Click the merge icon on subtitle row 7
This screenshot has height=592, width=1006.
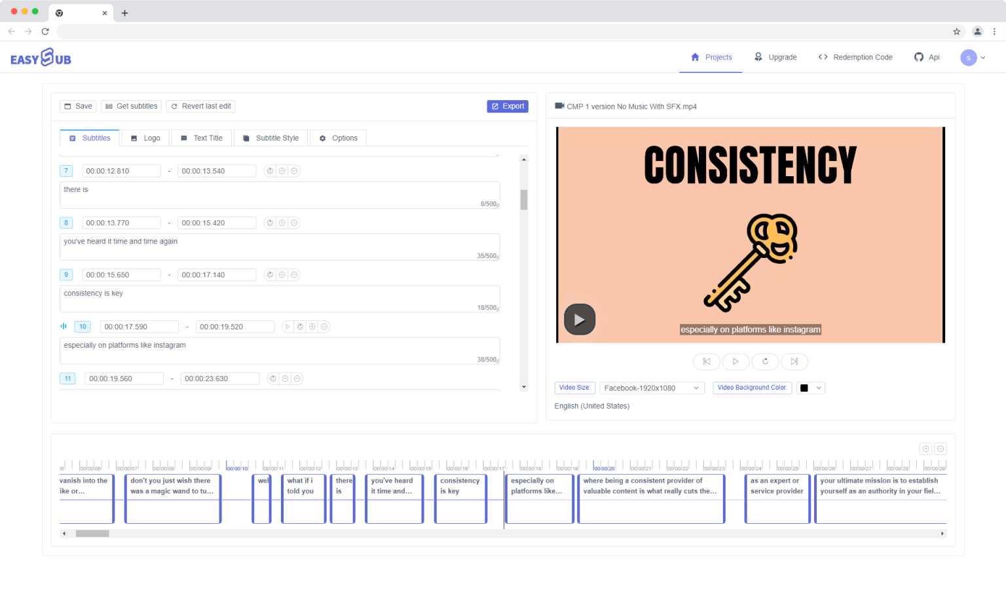point(269,171)
